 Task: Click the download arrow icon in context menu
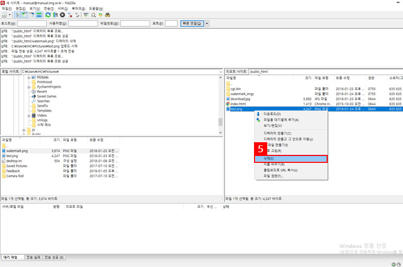(258, 114)
